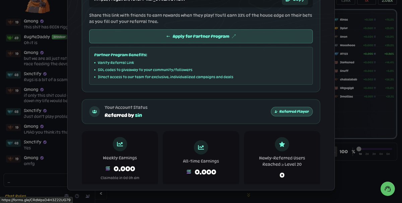
Task: Click the level 19 badge beside 'omfg' message
Action: pos(13,159)
